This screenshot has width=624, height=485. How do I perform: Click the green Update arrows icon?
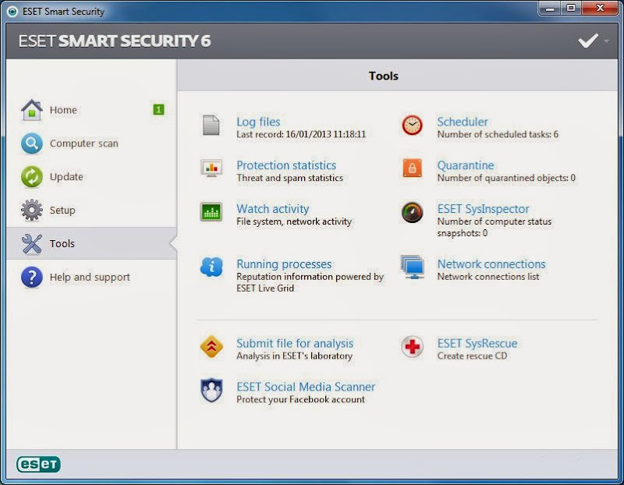[x=32, y=177]
